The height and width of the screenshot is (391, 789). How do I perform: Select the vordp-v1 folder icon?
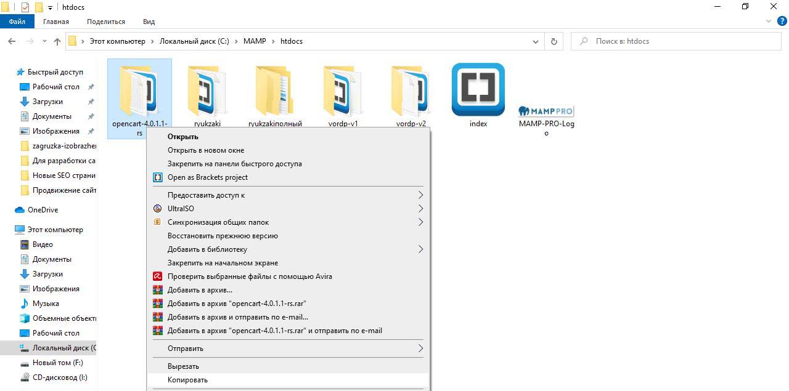(x=343, y=92)
